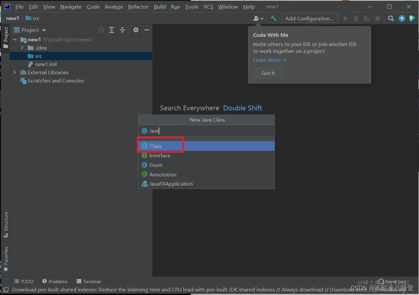Image resolution: width=419 pixels, height=295 pixels.
Task: Collapse the new1 project root node
Action: pos(15,39)
